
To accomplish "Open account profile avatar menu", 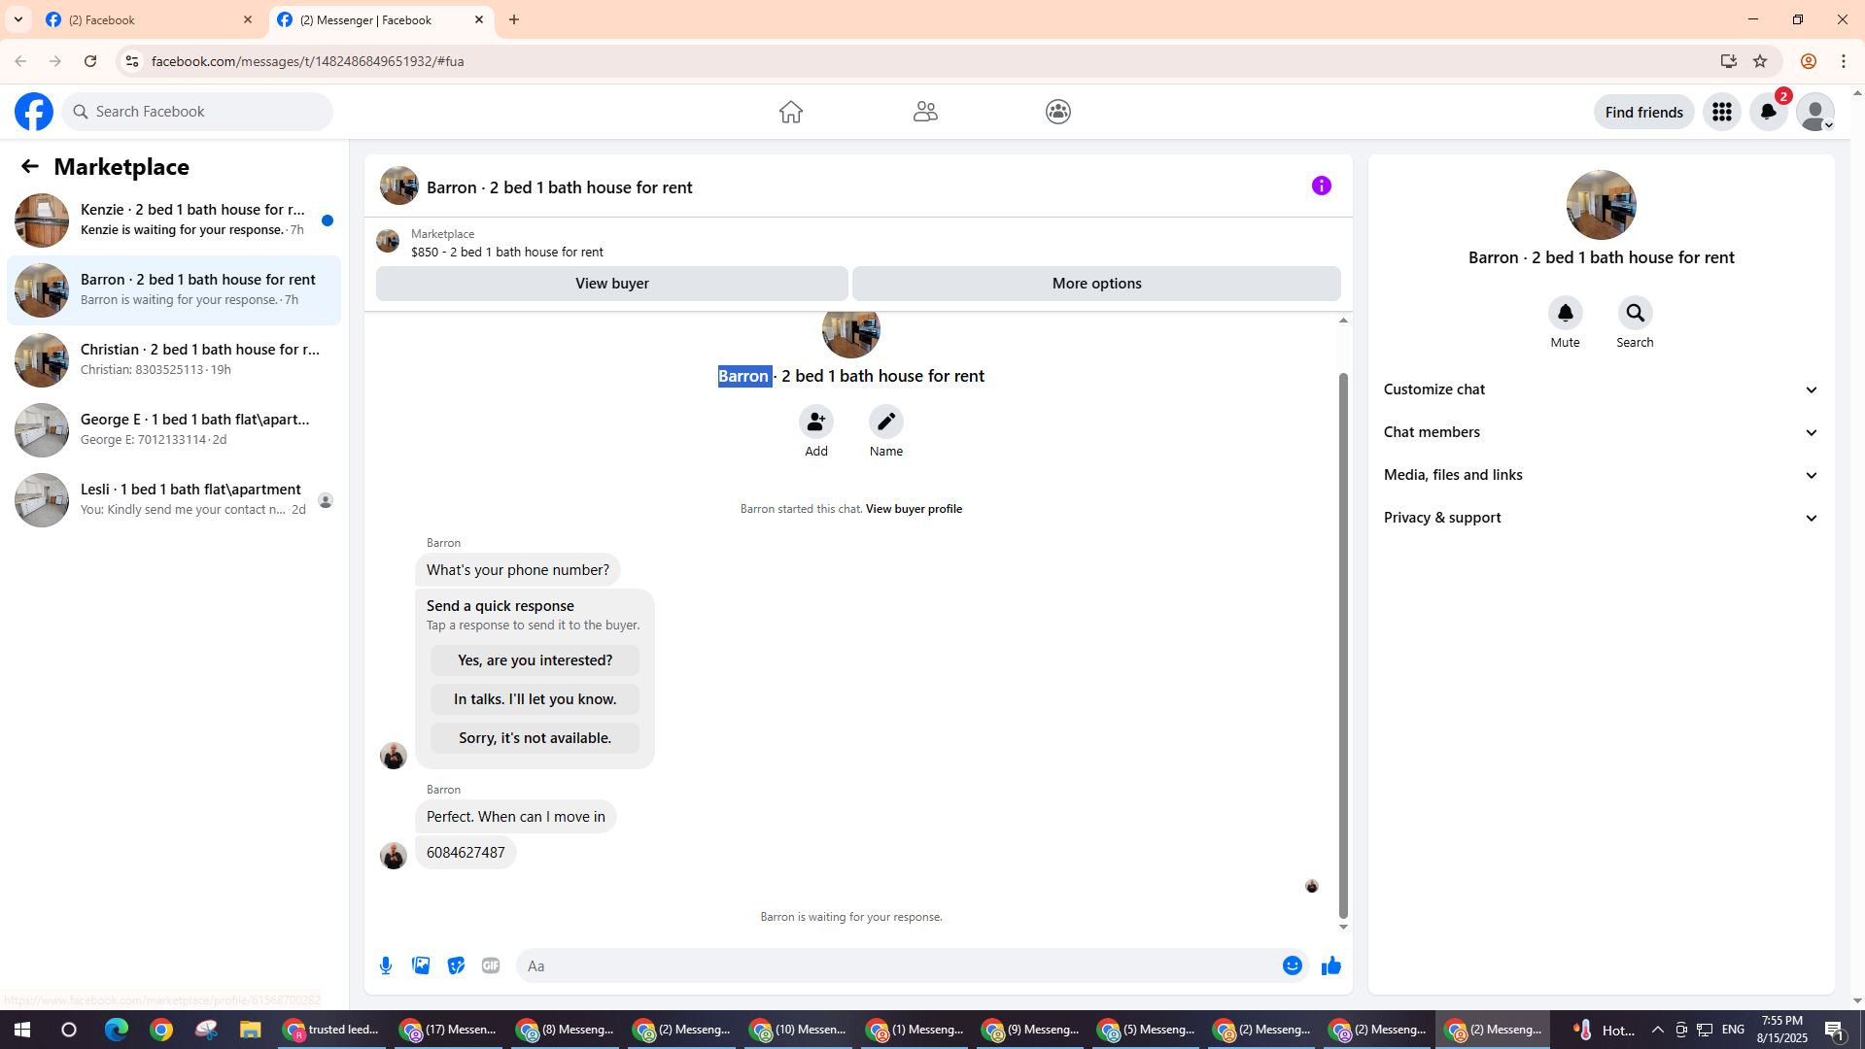I will tap(1814, 112).
